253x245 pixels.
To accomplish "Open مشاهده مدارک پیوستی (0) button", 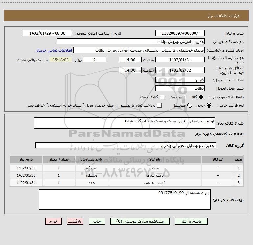I will click(140, 221).
